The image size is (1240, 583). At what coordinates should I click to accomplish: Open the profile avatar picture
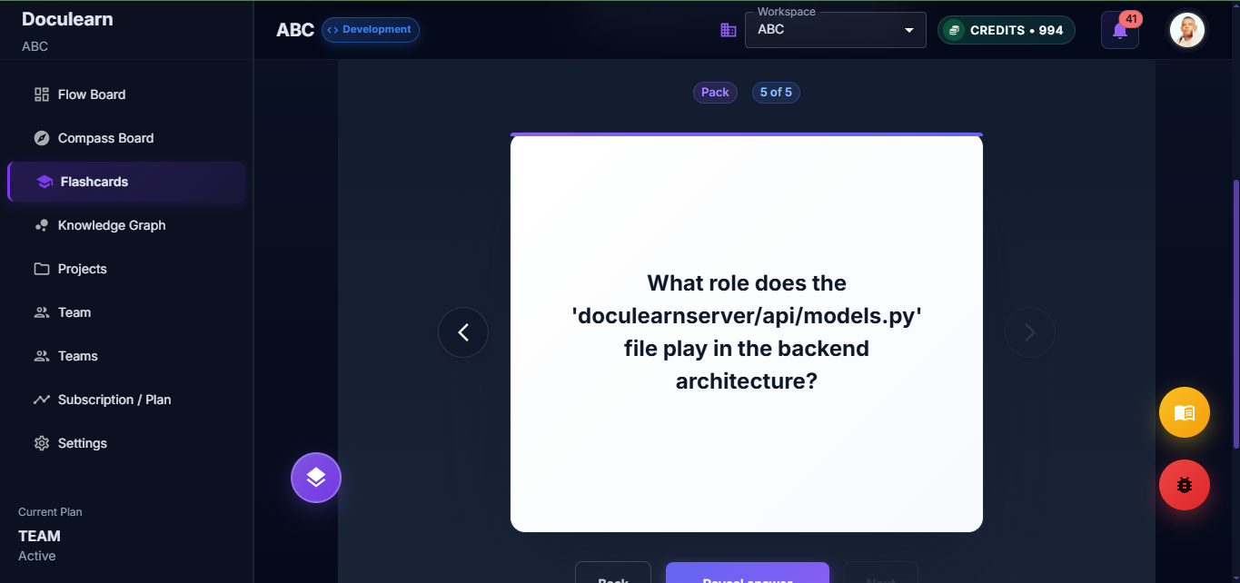tap(1186, 29)
